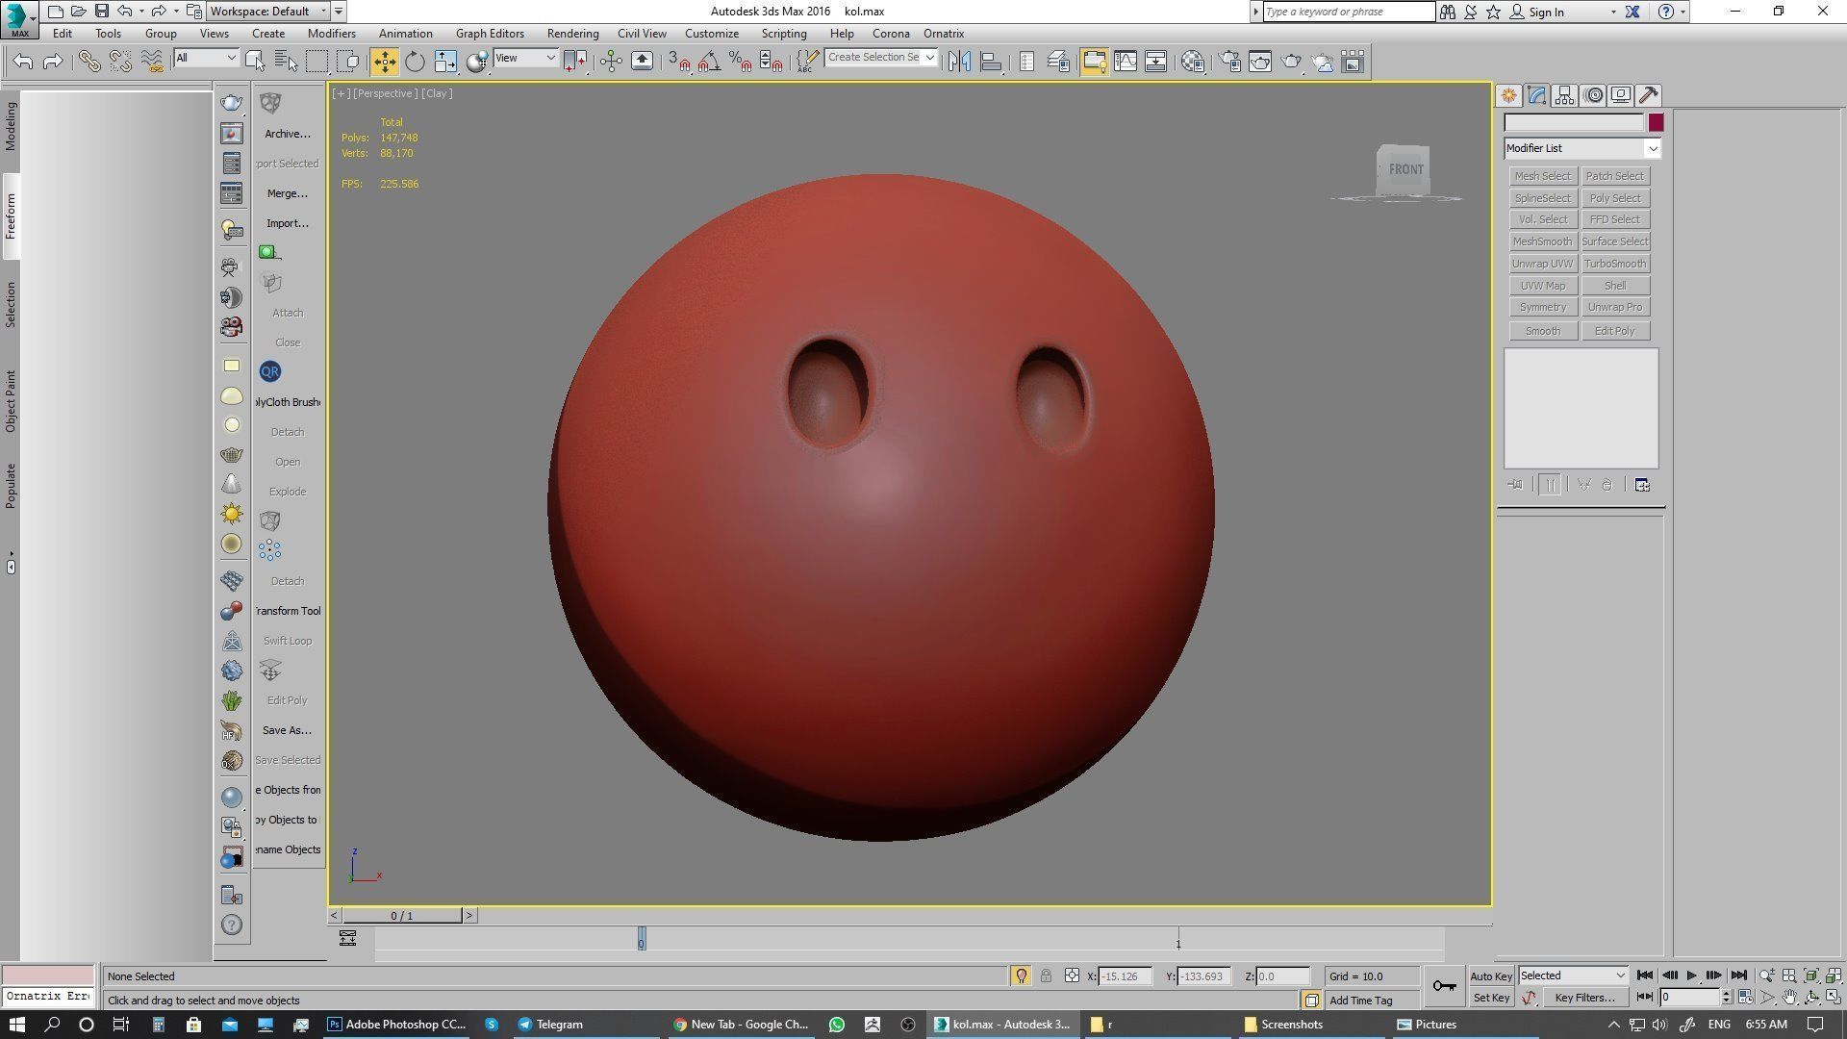
Task: Open the Workspace Default dropdown
Action: [x=268, y=12]
